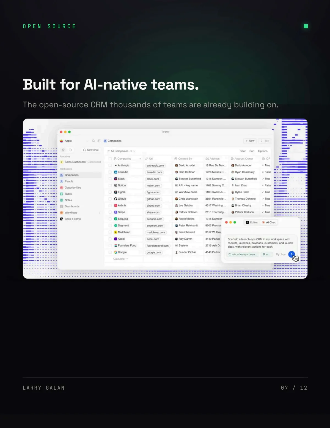
Task: Click the Dashboards grid icon
Action: tap(62, 206)
